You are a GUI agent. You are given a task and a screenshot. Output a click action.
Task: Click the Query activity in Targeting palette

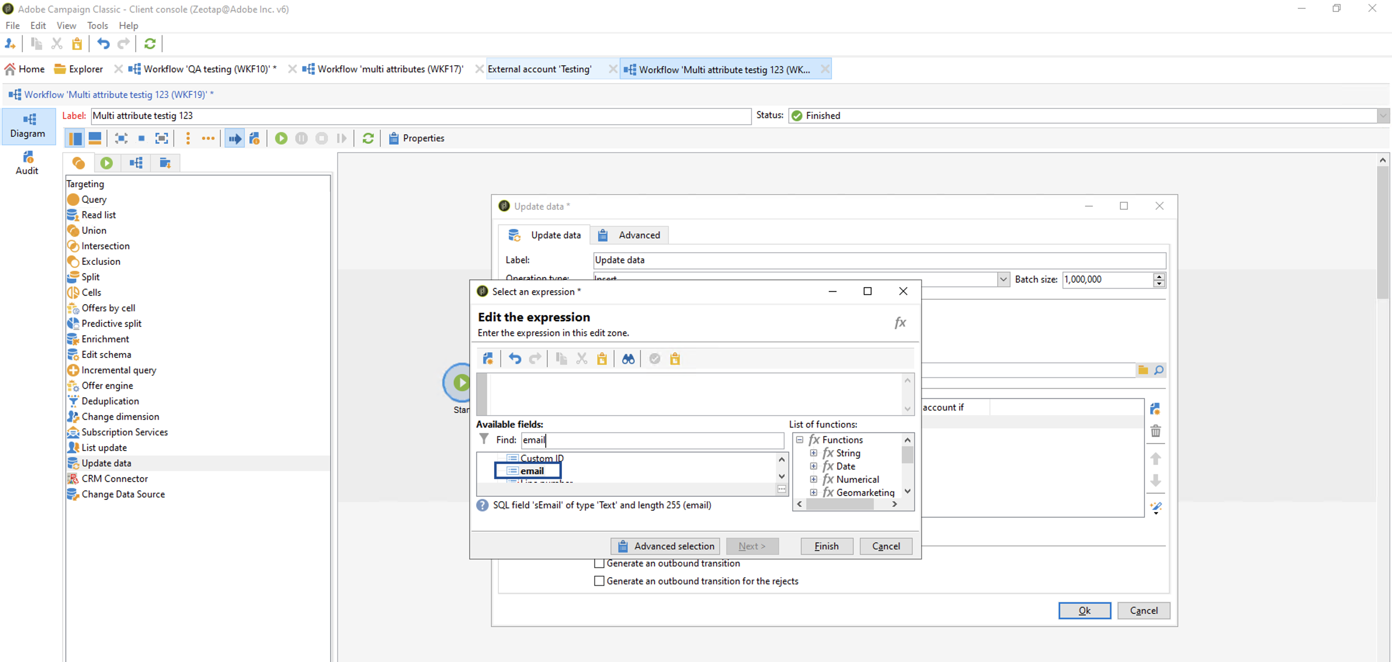tap(94, 199)
